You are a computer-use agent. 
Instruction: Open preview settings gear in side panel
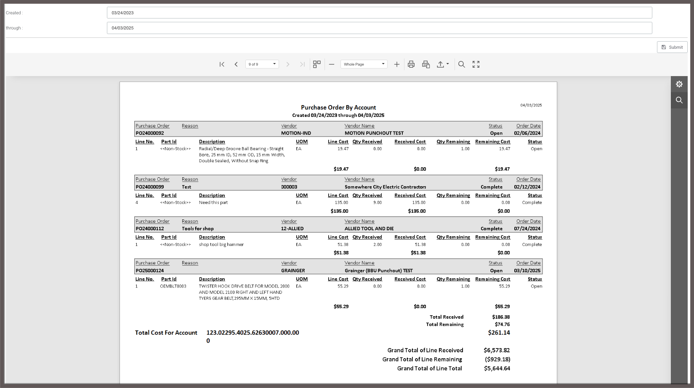click(x=679, y=84)
